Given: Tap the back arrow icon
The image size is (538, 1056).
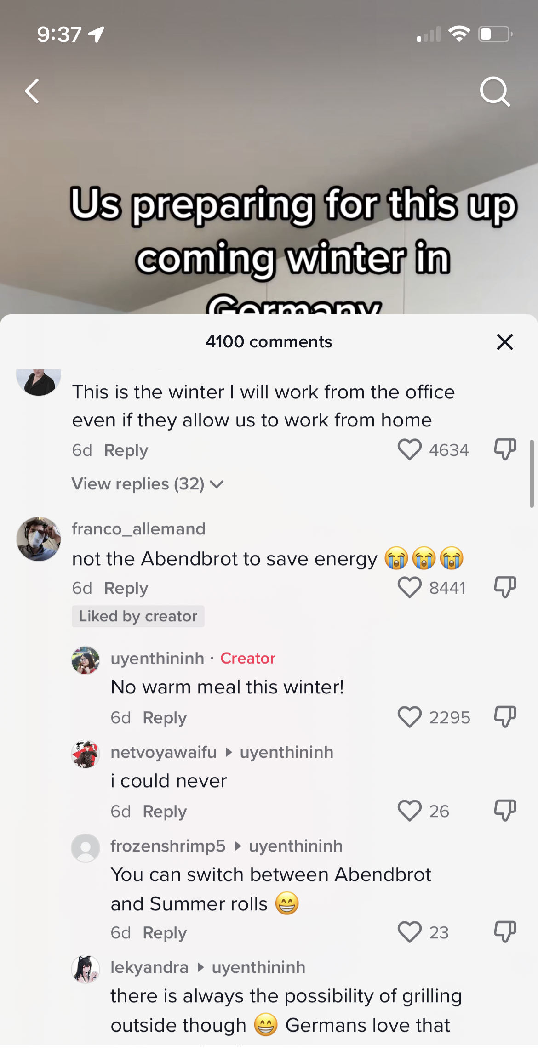Looking at the screenshot, I should pos(32,91).
